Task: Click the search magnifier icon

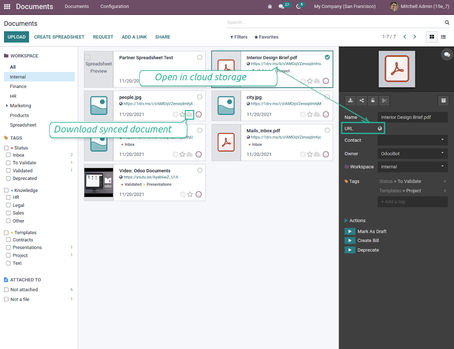Action: tap(447, 22)
